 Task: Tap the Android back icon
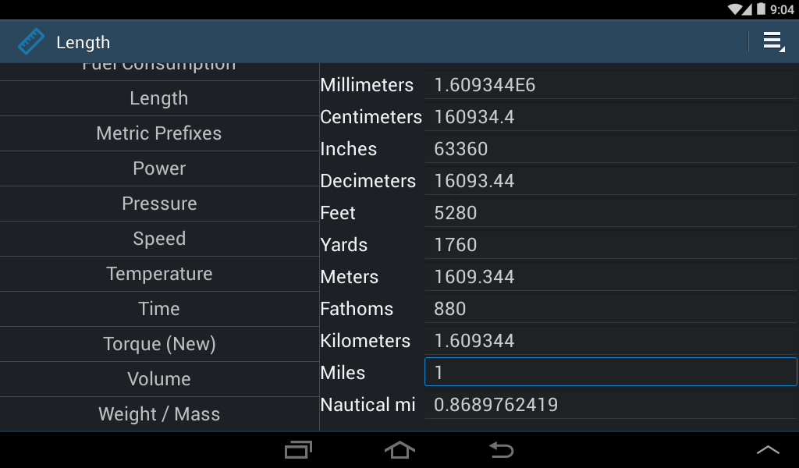[x=502, y=449]
